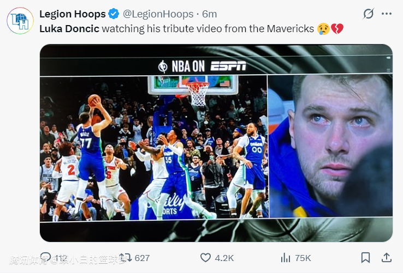Toggle the bookmark for this post
Screen dimensions: 403x273
pyautogui.click(x=365, y=258)
